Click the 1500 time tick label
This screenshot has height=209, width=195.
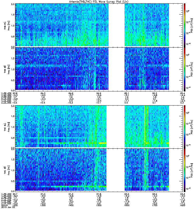pos(99,205)
